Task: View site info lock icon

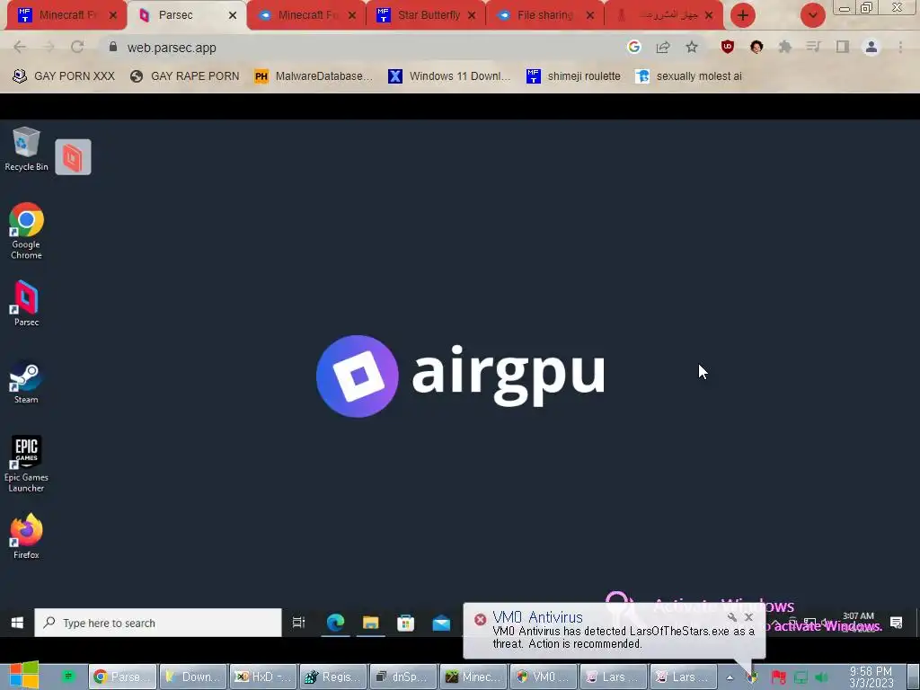Action: [113, 47]
